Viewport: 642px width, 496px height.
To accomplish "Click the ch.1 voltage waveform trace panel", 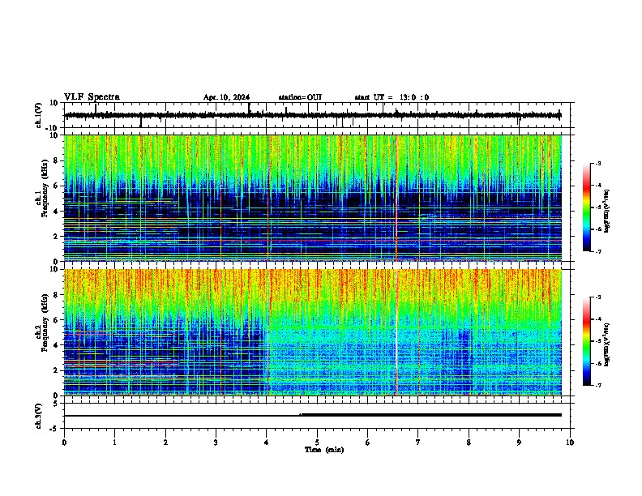I will (316, 115).
